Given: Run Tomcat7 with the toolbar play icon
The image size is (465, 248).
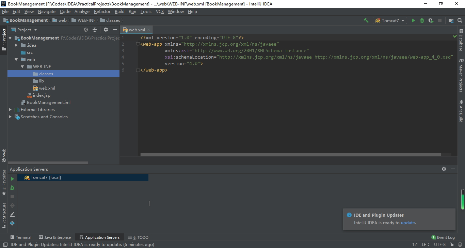Looking at the screenshot, I should 413,20.
